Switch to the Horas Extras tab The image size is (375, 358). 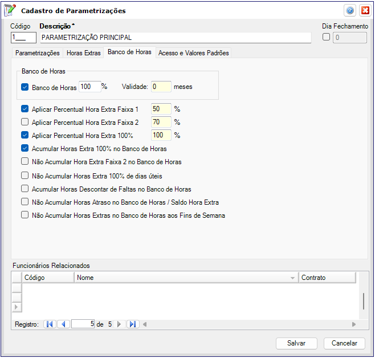[83, 53]
